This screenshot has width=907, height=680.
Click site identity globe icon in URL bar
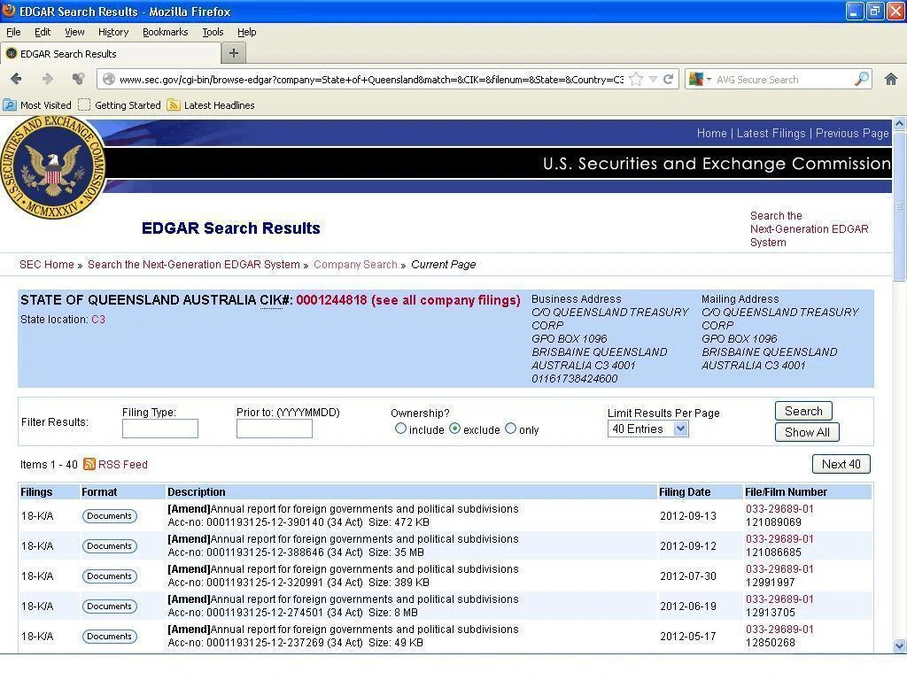click(109, 79)
